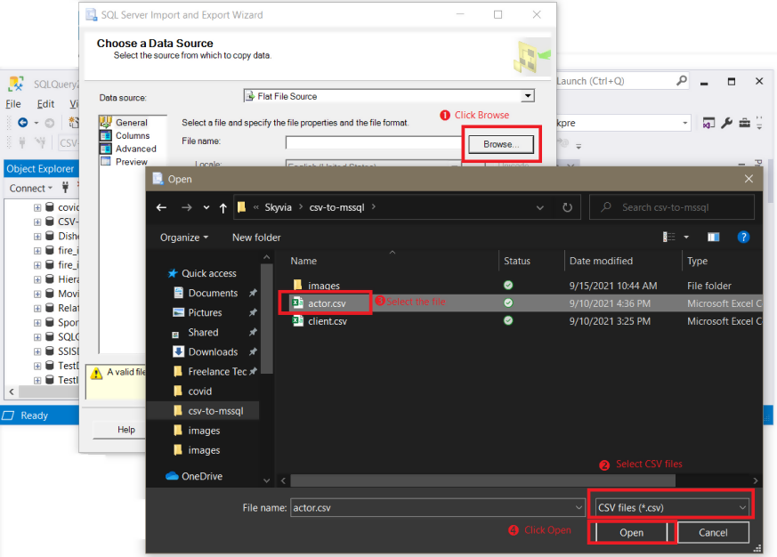Click the navigate up arrow

point(223,206)
